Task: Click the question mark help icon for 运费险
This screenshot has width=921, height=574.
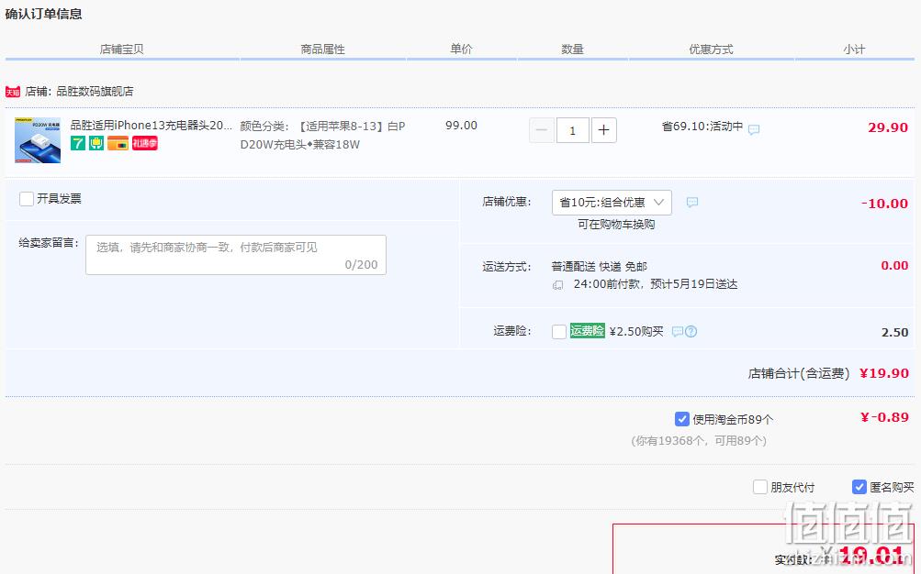Action: (x=691, y=332)
